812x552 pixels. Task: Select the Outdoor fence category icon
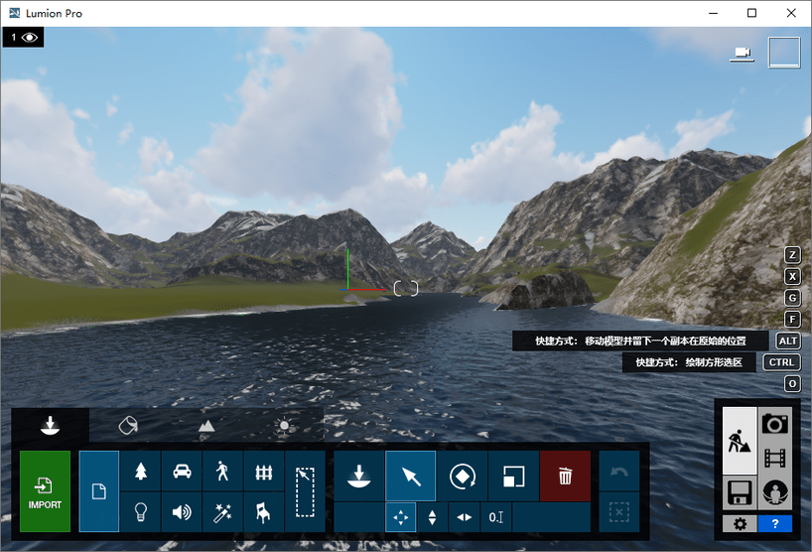coord(263,472)
